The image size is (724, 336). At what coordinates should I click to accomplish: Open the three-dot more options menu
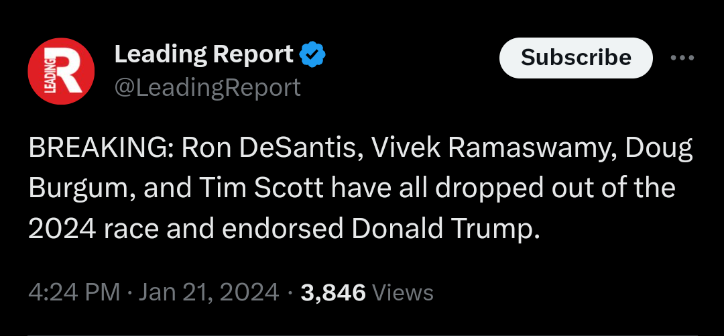682,58
